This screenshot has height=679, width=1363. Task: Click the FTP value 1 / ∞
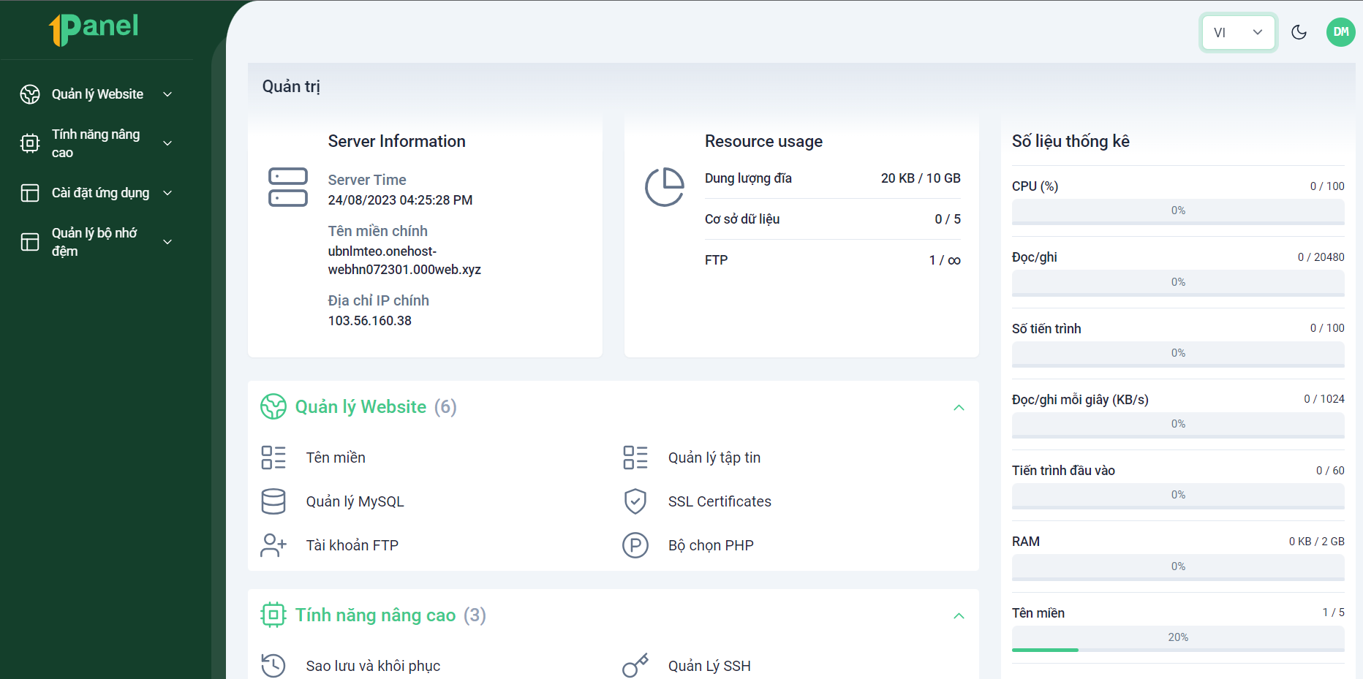pyautogui.click(x=945, y=260)
